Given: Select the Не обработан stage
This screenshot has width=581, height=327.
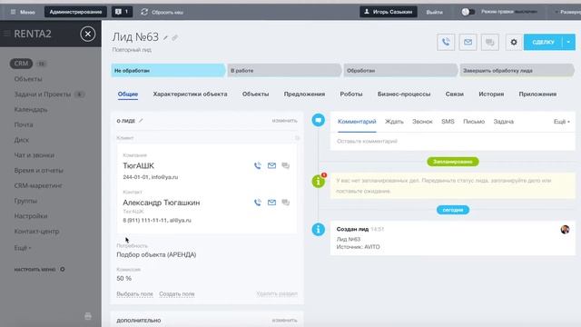Looking at the screenshot, I should (x=168, y=71).
